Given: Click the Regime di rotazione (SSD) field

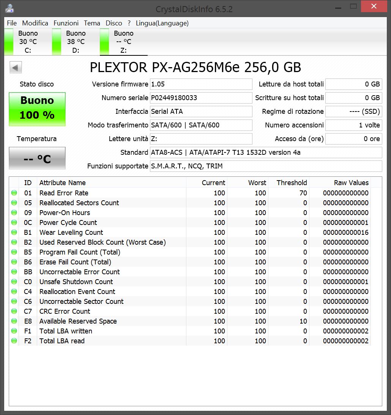Looking at the screenshot, I should point(354,112).
